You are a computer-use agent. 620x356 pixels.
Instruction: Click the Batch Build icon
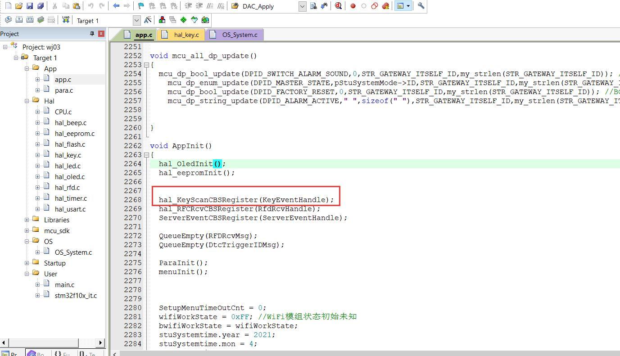pos(41,20)
